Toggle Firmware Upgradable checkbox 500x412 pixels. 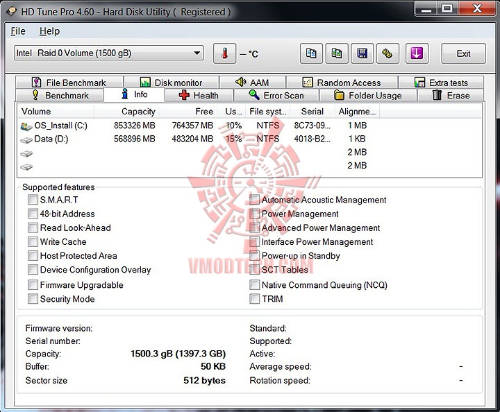33,284
